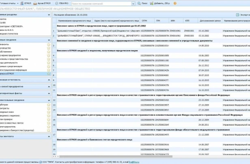Click the Добавить, 250 р icon

[x=151, y=3]
